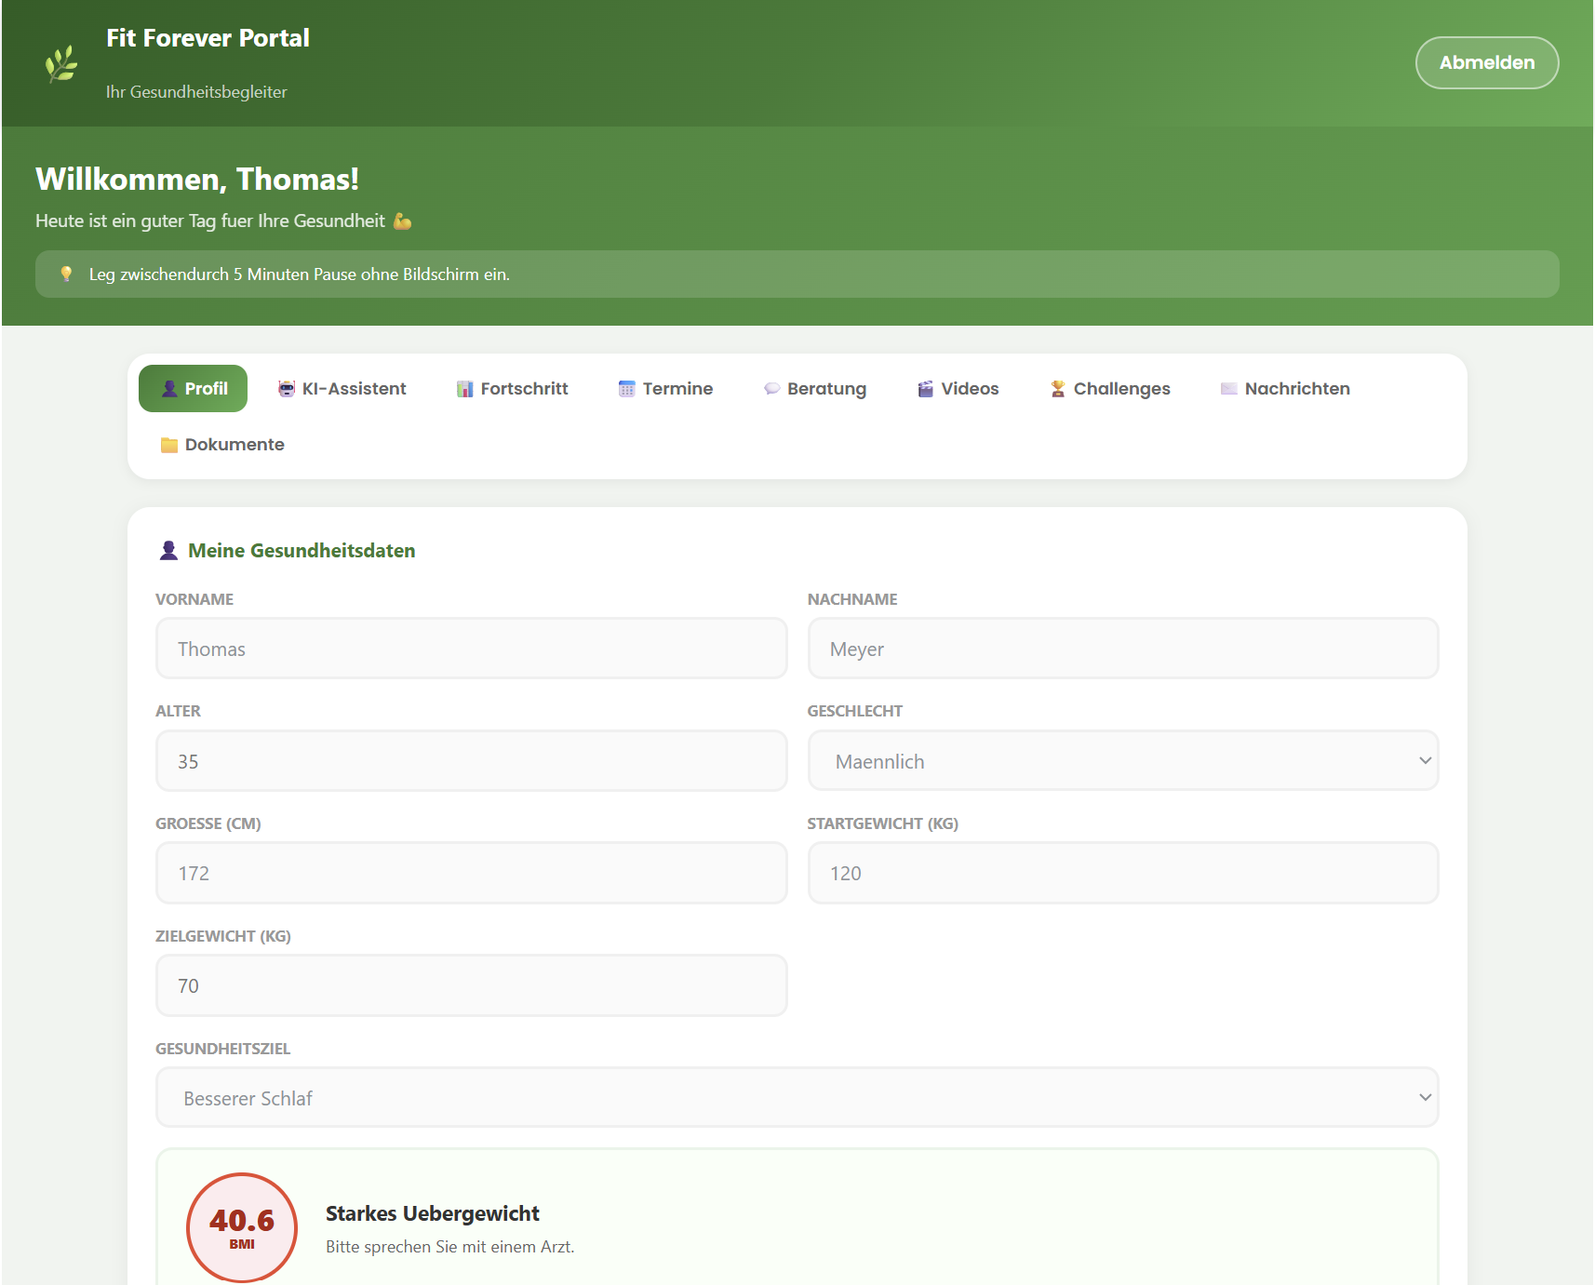
Task: Log out with the Abmelden button
Action: tap(1487, 62)
